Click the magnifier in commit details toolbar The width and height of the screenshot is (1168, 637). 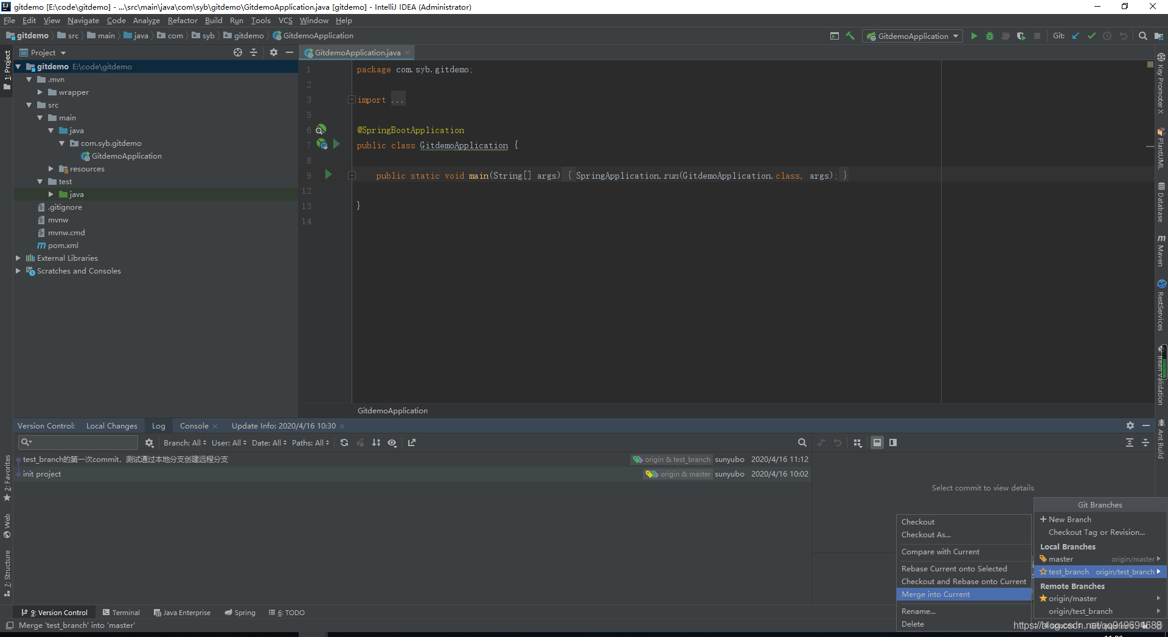(802, 442)
